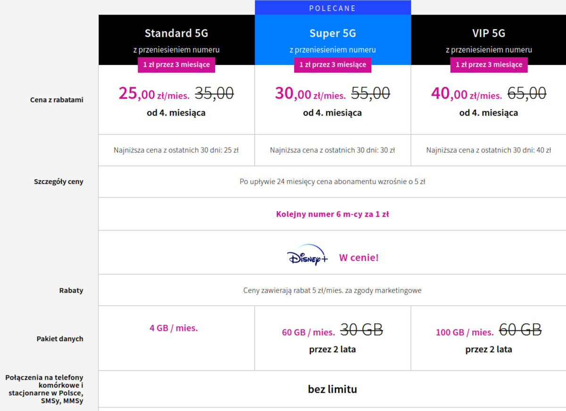The image size is (566, 411).
Task: Click the POLECANE label above Super 5G
Action: pyautogui.click(x=333, y=8)
